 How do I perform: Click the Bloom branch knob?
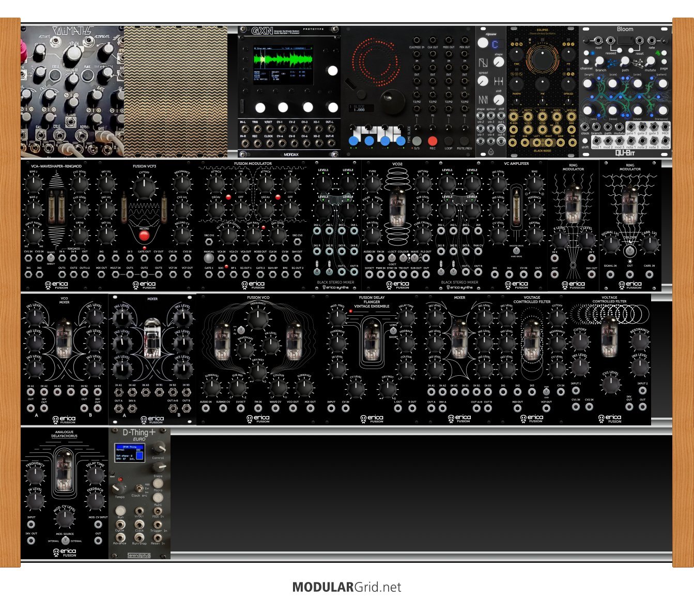[x=600, y=62]
